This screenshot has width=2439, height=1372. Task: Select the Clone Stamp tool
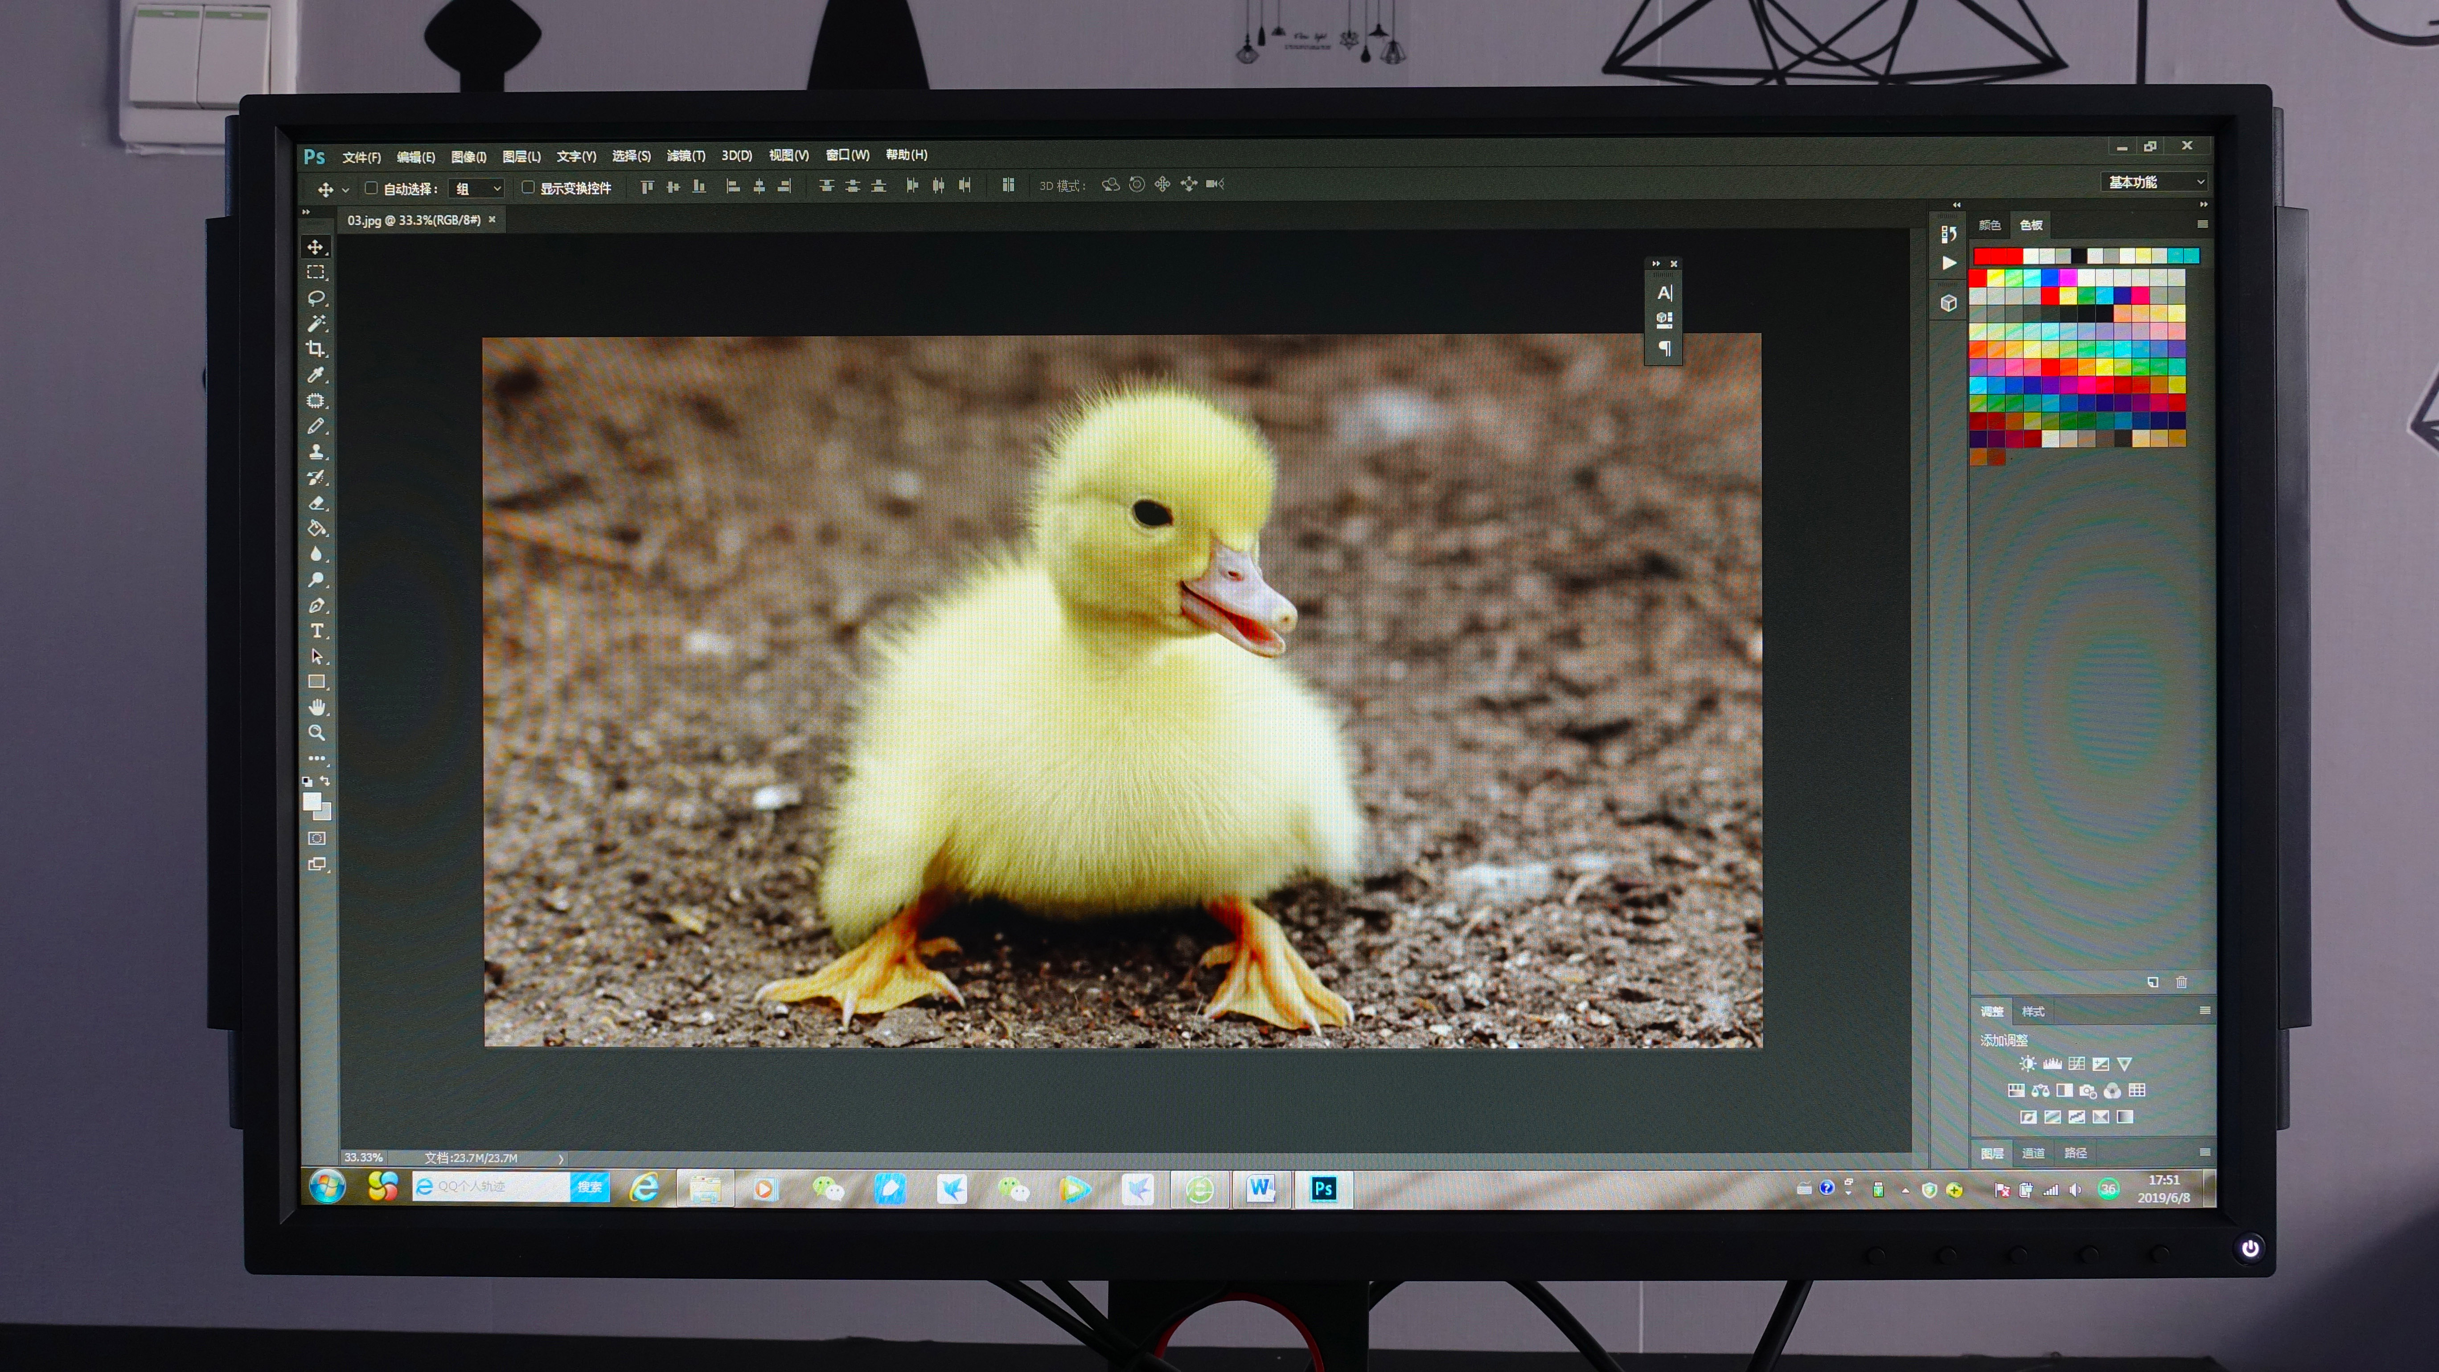[316, 451]
